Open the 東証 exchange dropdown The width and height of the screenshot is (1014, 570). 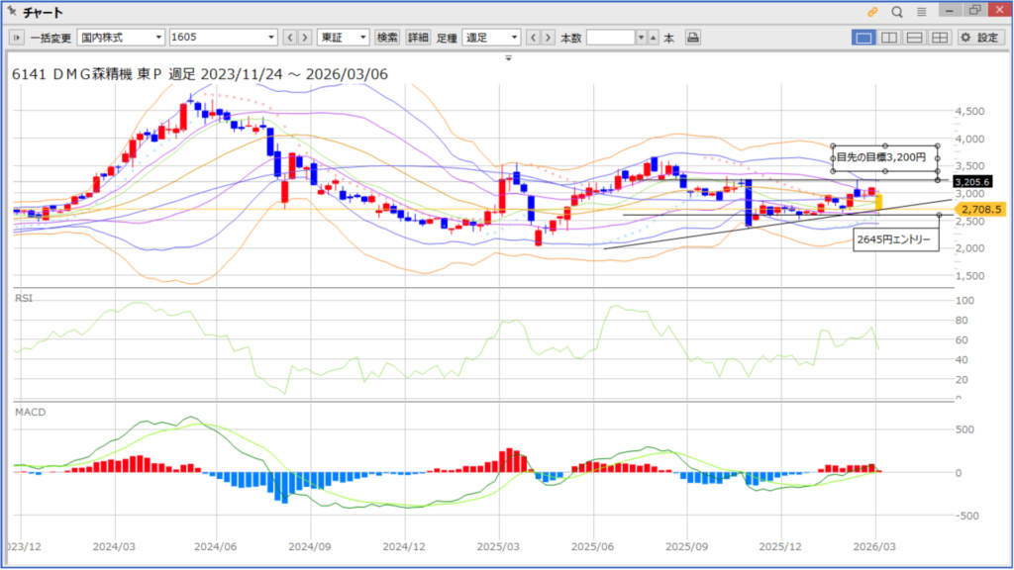click(344, 38)
